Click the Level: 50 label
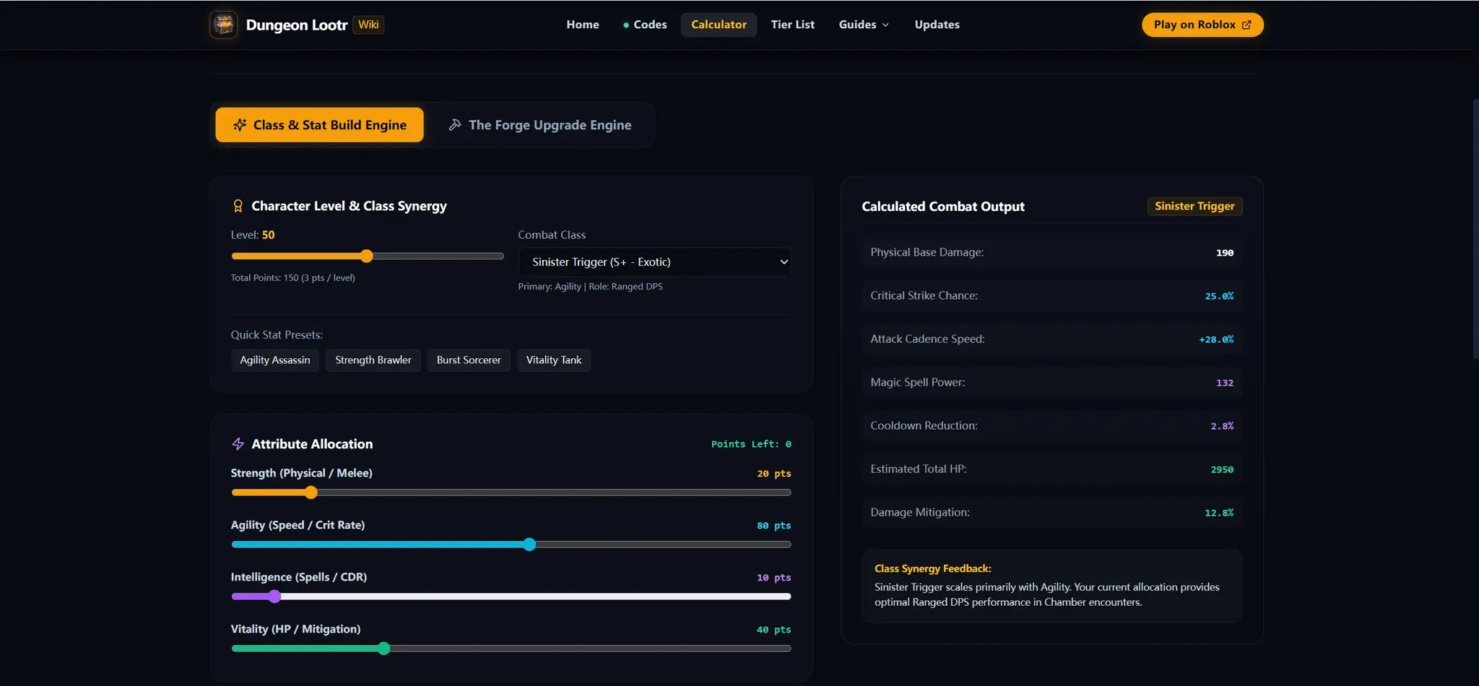 252,235
